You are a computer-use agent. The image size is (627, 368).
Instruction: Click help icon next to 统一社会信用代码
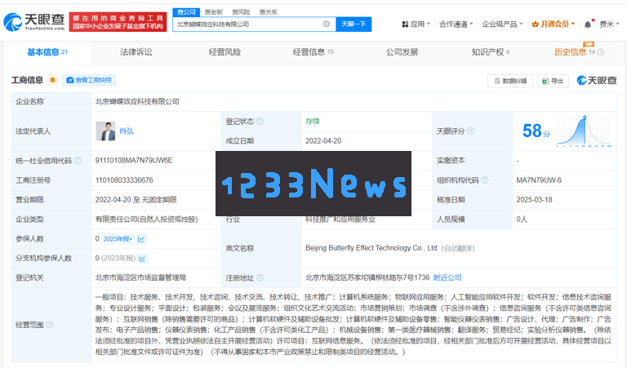tap(78, 161)
